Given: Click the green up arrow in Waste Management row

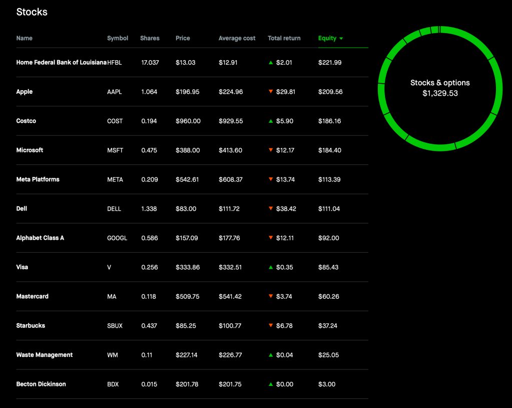Looking at the screenshot, I should (x=271, y=355).
